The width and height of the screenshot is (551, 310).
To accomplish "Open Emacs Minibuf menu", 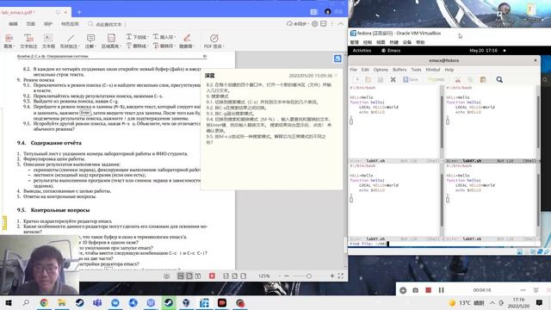I will coord(433,70).
